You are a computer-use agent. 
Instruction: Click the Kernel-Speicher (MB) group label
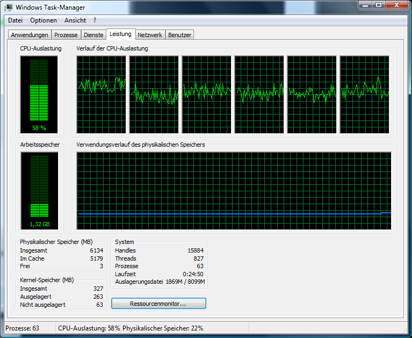47,280
